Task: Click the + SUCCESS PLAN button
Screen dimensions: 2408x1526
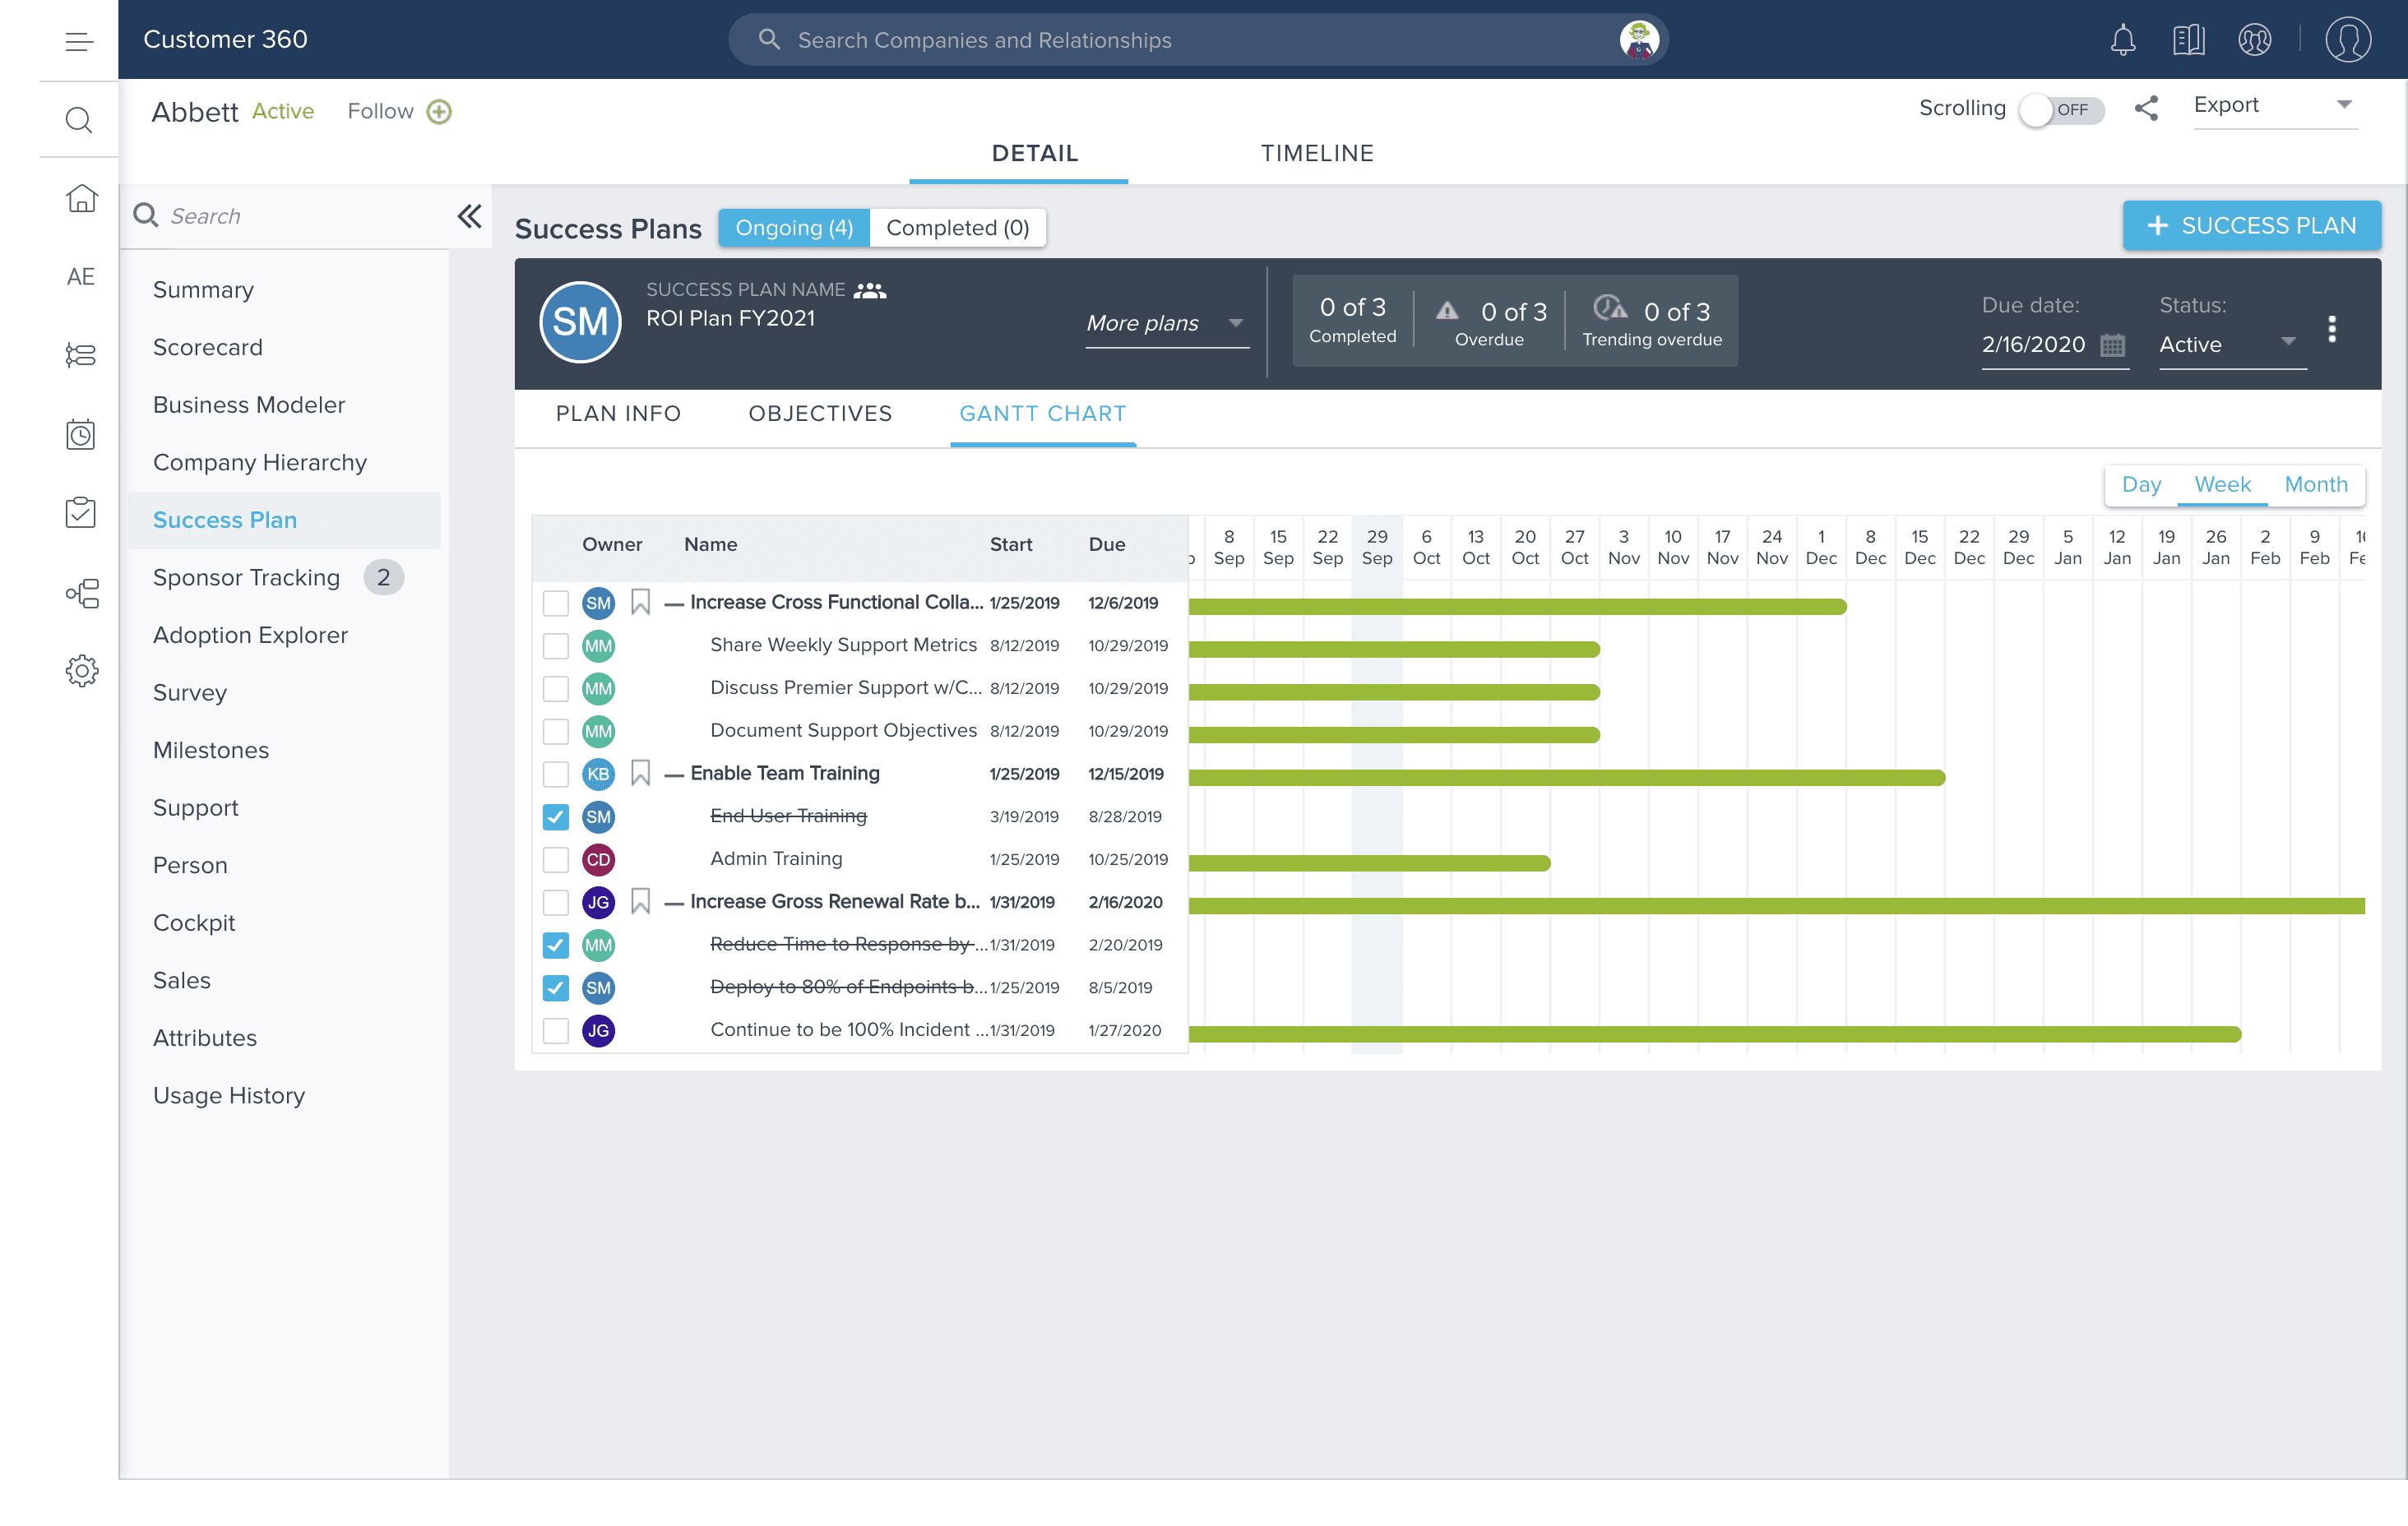Action: 2251,226
